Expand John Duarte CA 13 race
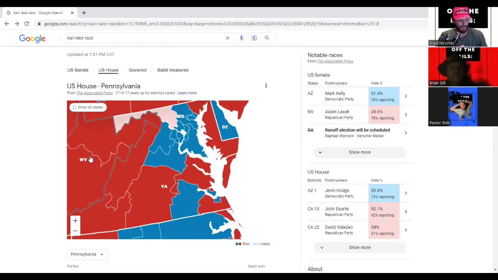 tap(406, 212)
